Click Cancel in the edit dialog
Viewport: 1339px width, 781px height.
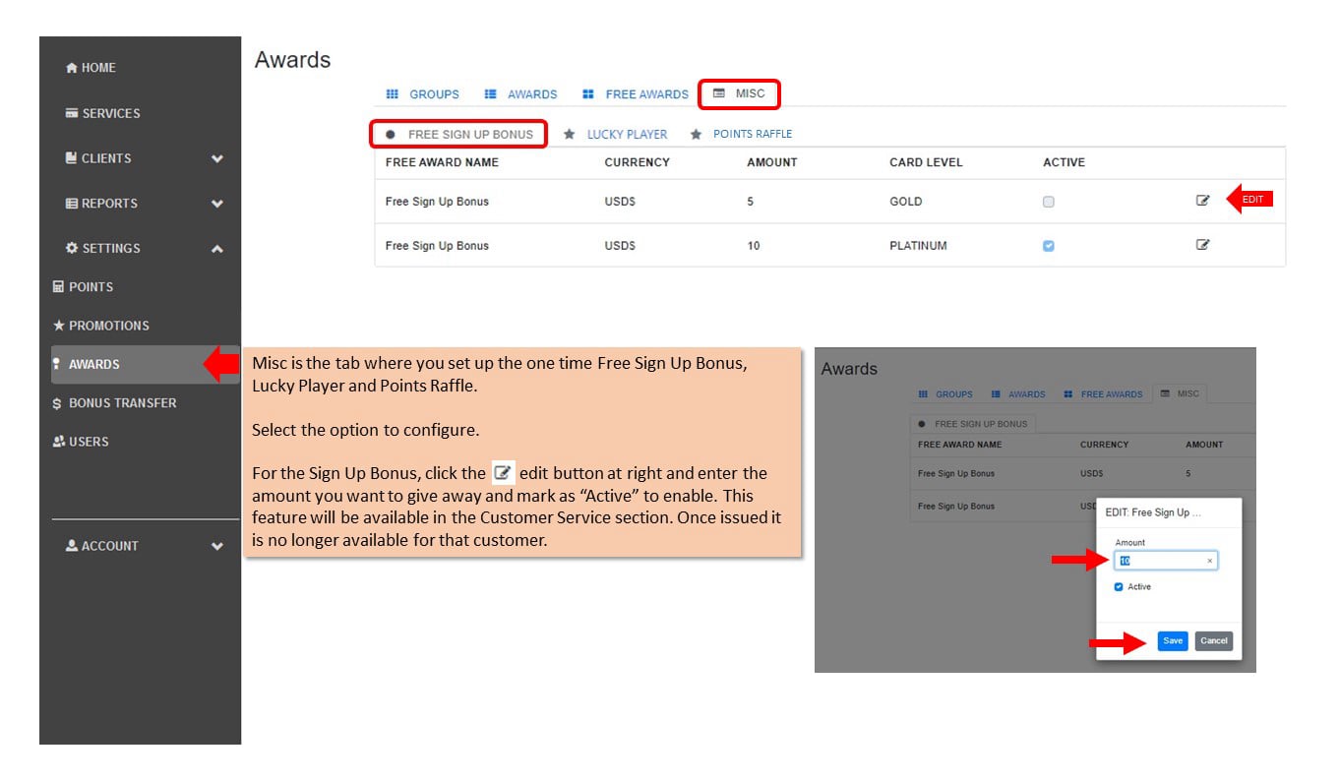point(1214,640)
